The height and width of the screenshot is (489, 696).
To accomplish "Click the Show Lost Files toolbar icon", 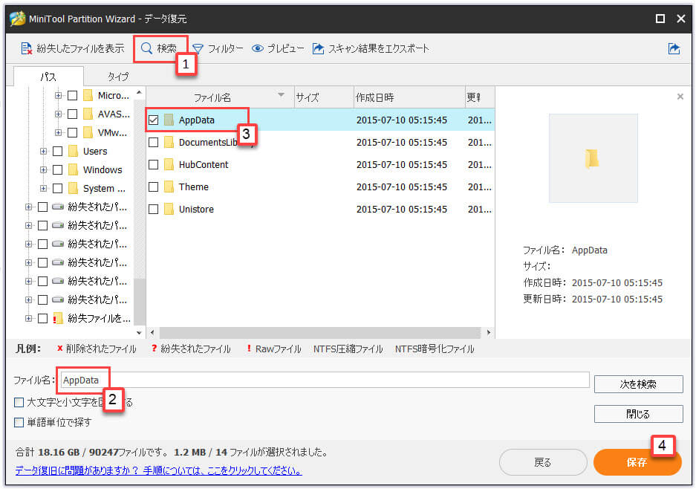I will click(x=26, y=48).
